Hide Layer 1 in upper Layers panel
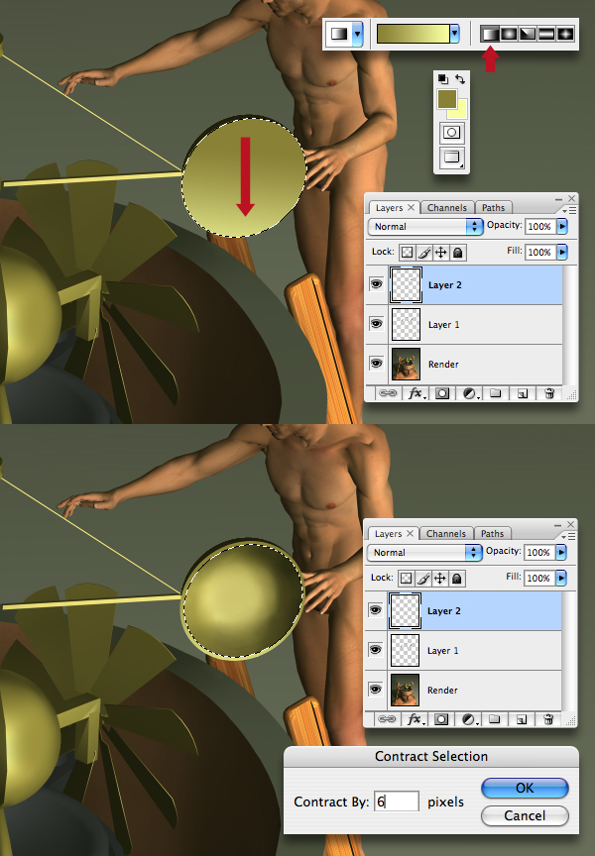 click(x=377, y=324)
